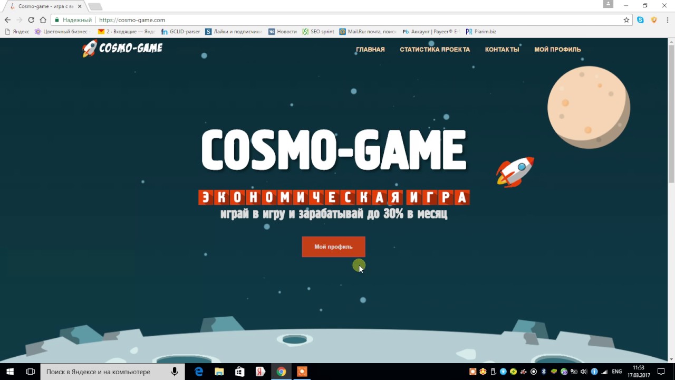Click the green plus tray icon
Viewport: 675px width, 380px height.
pos(513,372)
